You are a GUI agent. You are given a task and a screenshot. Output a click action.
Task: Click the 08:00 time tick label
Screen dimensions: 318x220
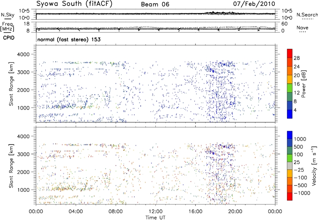click(x=116, y=212)
